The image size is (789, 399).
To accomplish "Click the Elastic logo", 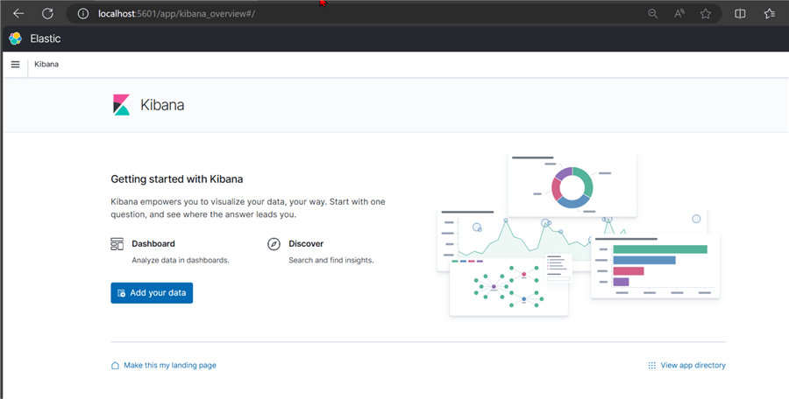I will pos(16,38).
